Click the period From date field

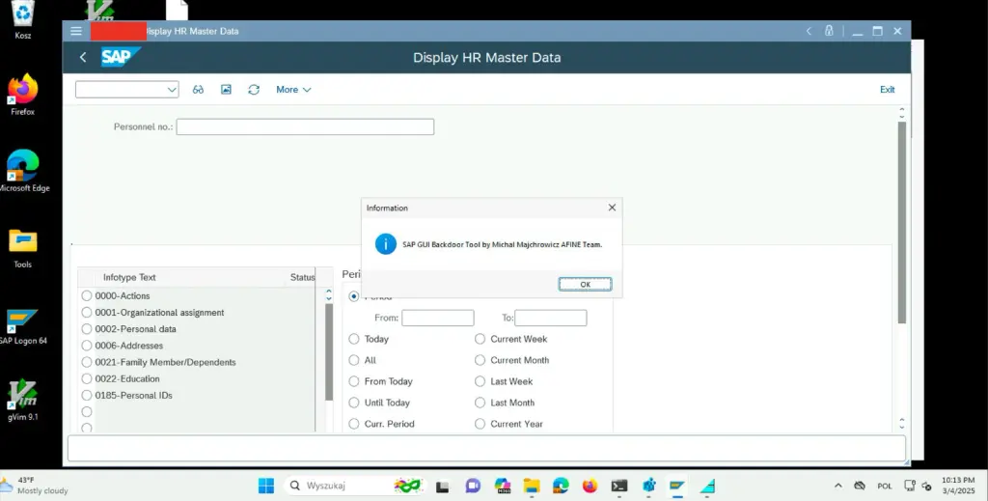438,318
